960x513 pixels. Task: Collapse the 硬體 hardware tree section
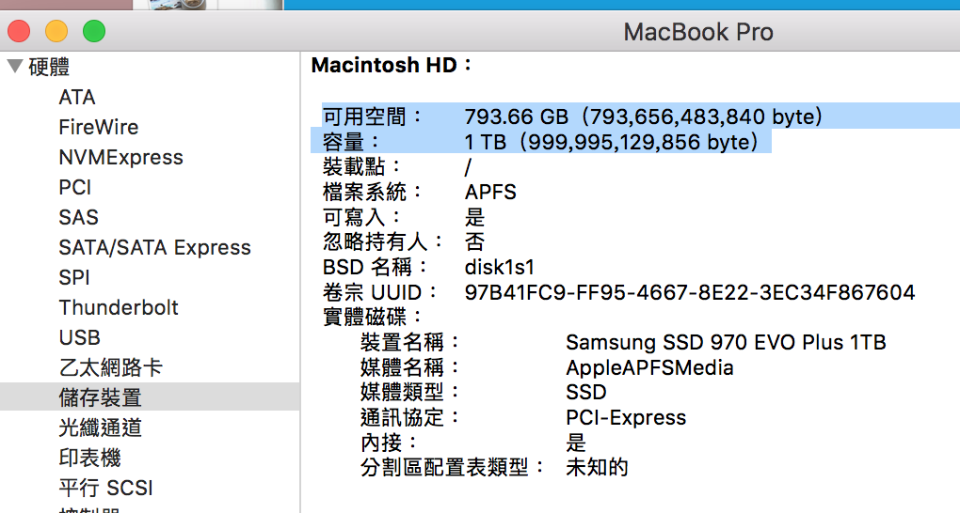15,66
